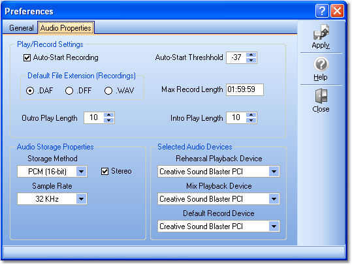Open the Storage Method dropdown
The width and height of the screenshot is (352, 265).
81,172
